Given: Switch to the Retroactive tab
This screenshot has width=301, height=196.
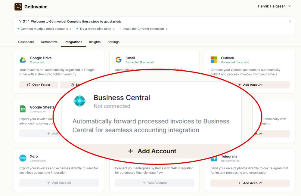Looking at the screenshot, I should tap(49, 42).
